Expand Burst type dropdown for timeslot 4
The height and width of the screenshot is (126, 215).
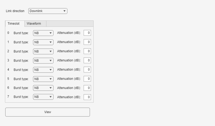click(43, 70)
